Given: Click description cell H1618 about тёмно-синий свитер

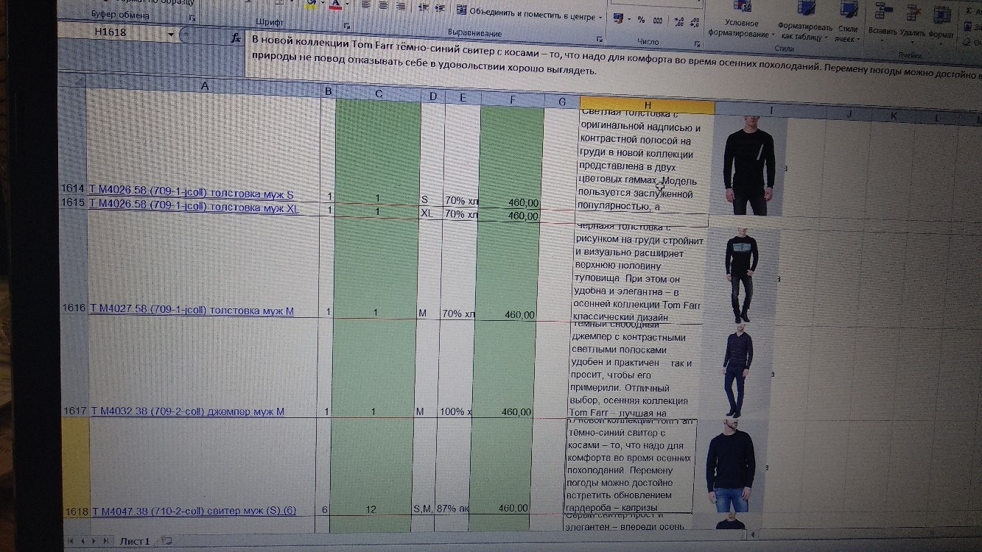Looking at the screenshot, I should click(629, 467).
